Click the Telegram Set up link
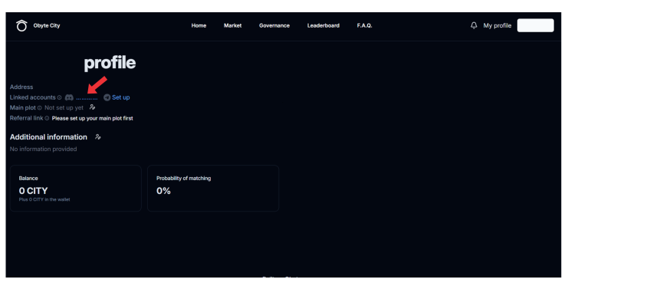650x289 pixels. tap(120, 97)
